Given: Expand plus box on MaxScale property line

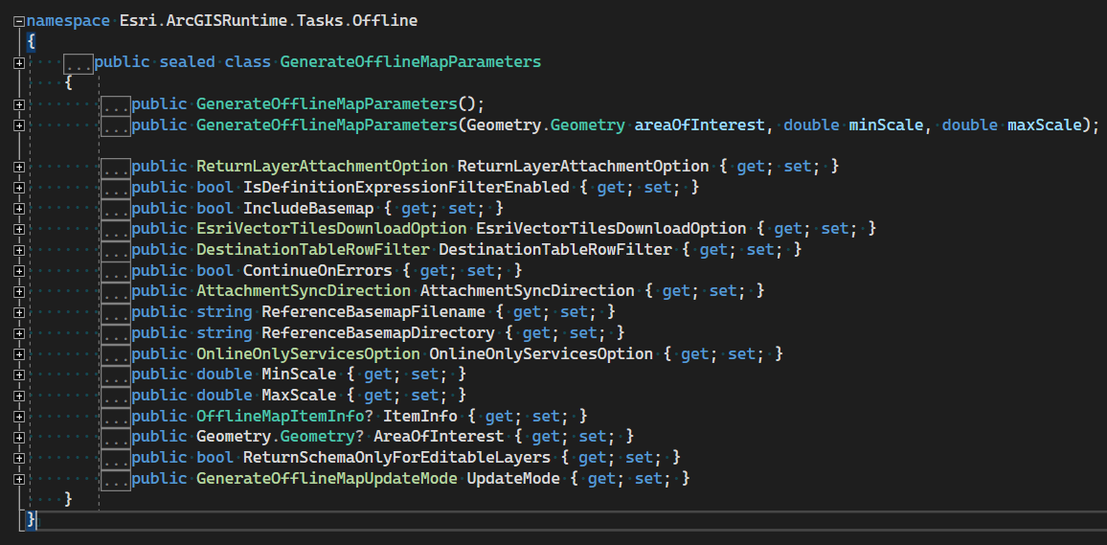Looking at the screenshot, I should click(x=19, y=396).
